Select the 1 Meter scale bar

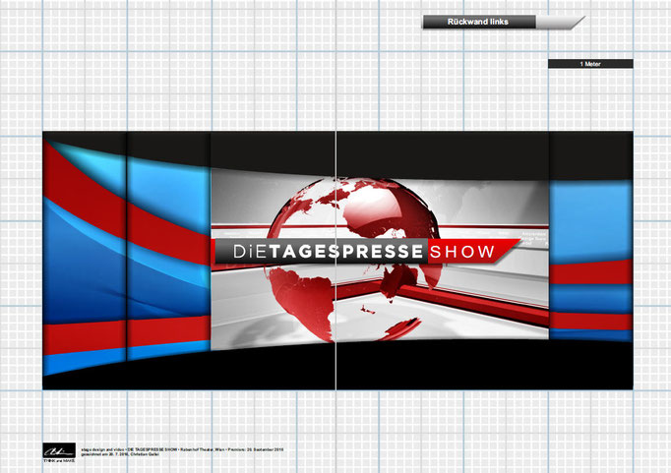coord(590,64)
